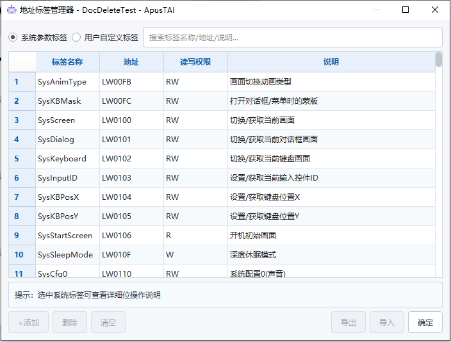The width and height of the screenshot is (451, 342).
Task: Click the SysScreen tag name cell
Action: [68, 120]
